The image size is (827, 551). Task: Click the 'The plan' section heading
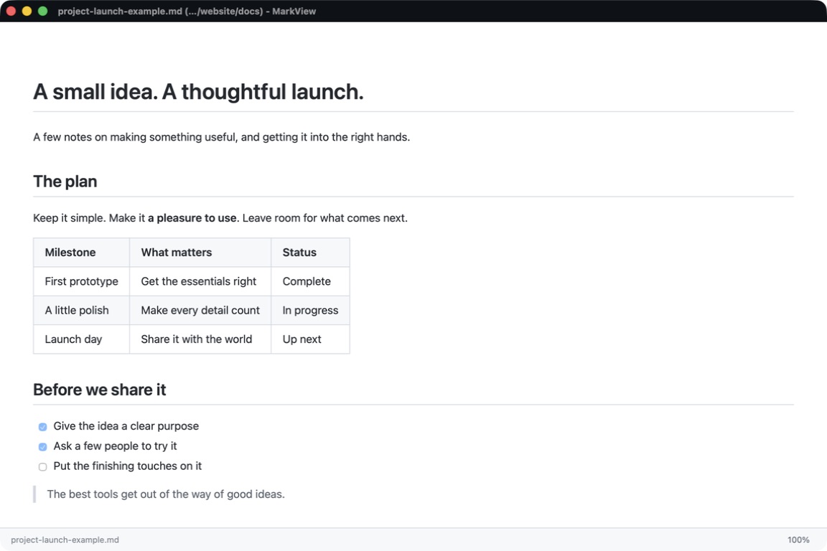(x=65, y=182)
